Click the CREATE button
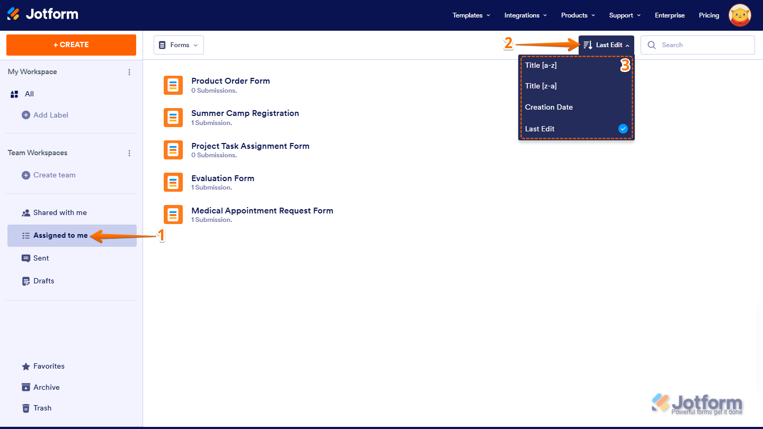 [x=71, y=44]
